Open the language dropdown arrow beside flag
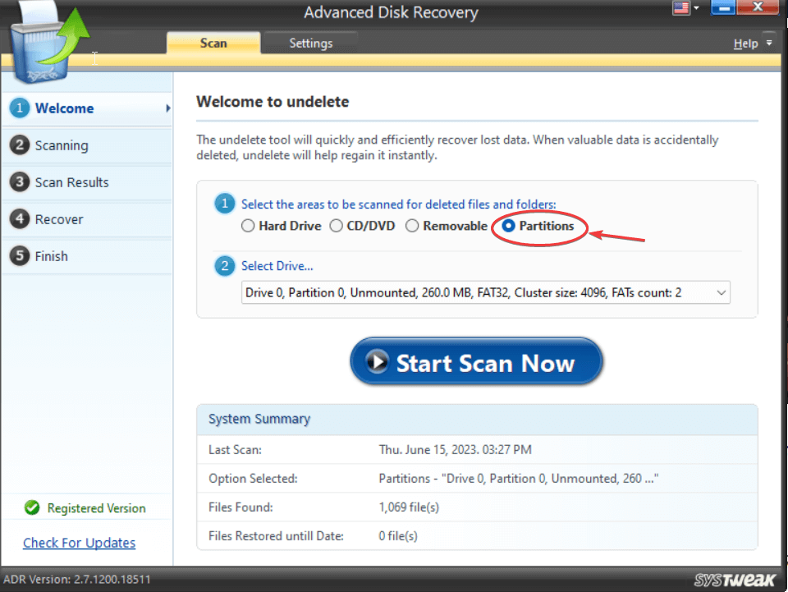The width and height of the screenshot is (788, 592). (697, 8)
